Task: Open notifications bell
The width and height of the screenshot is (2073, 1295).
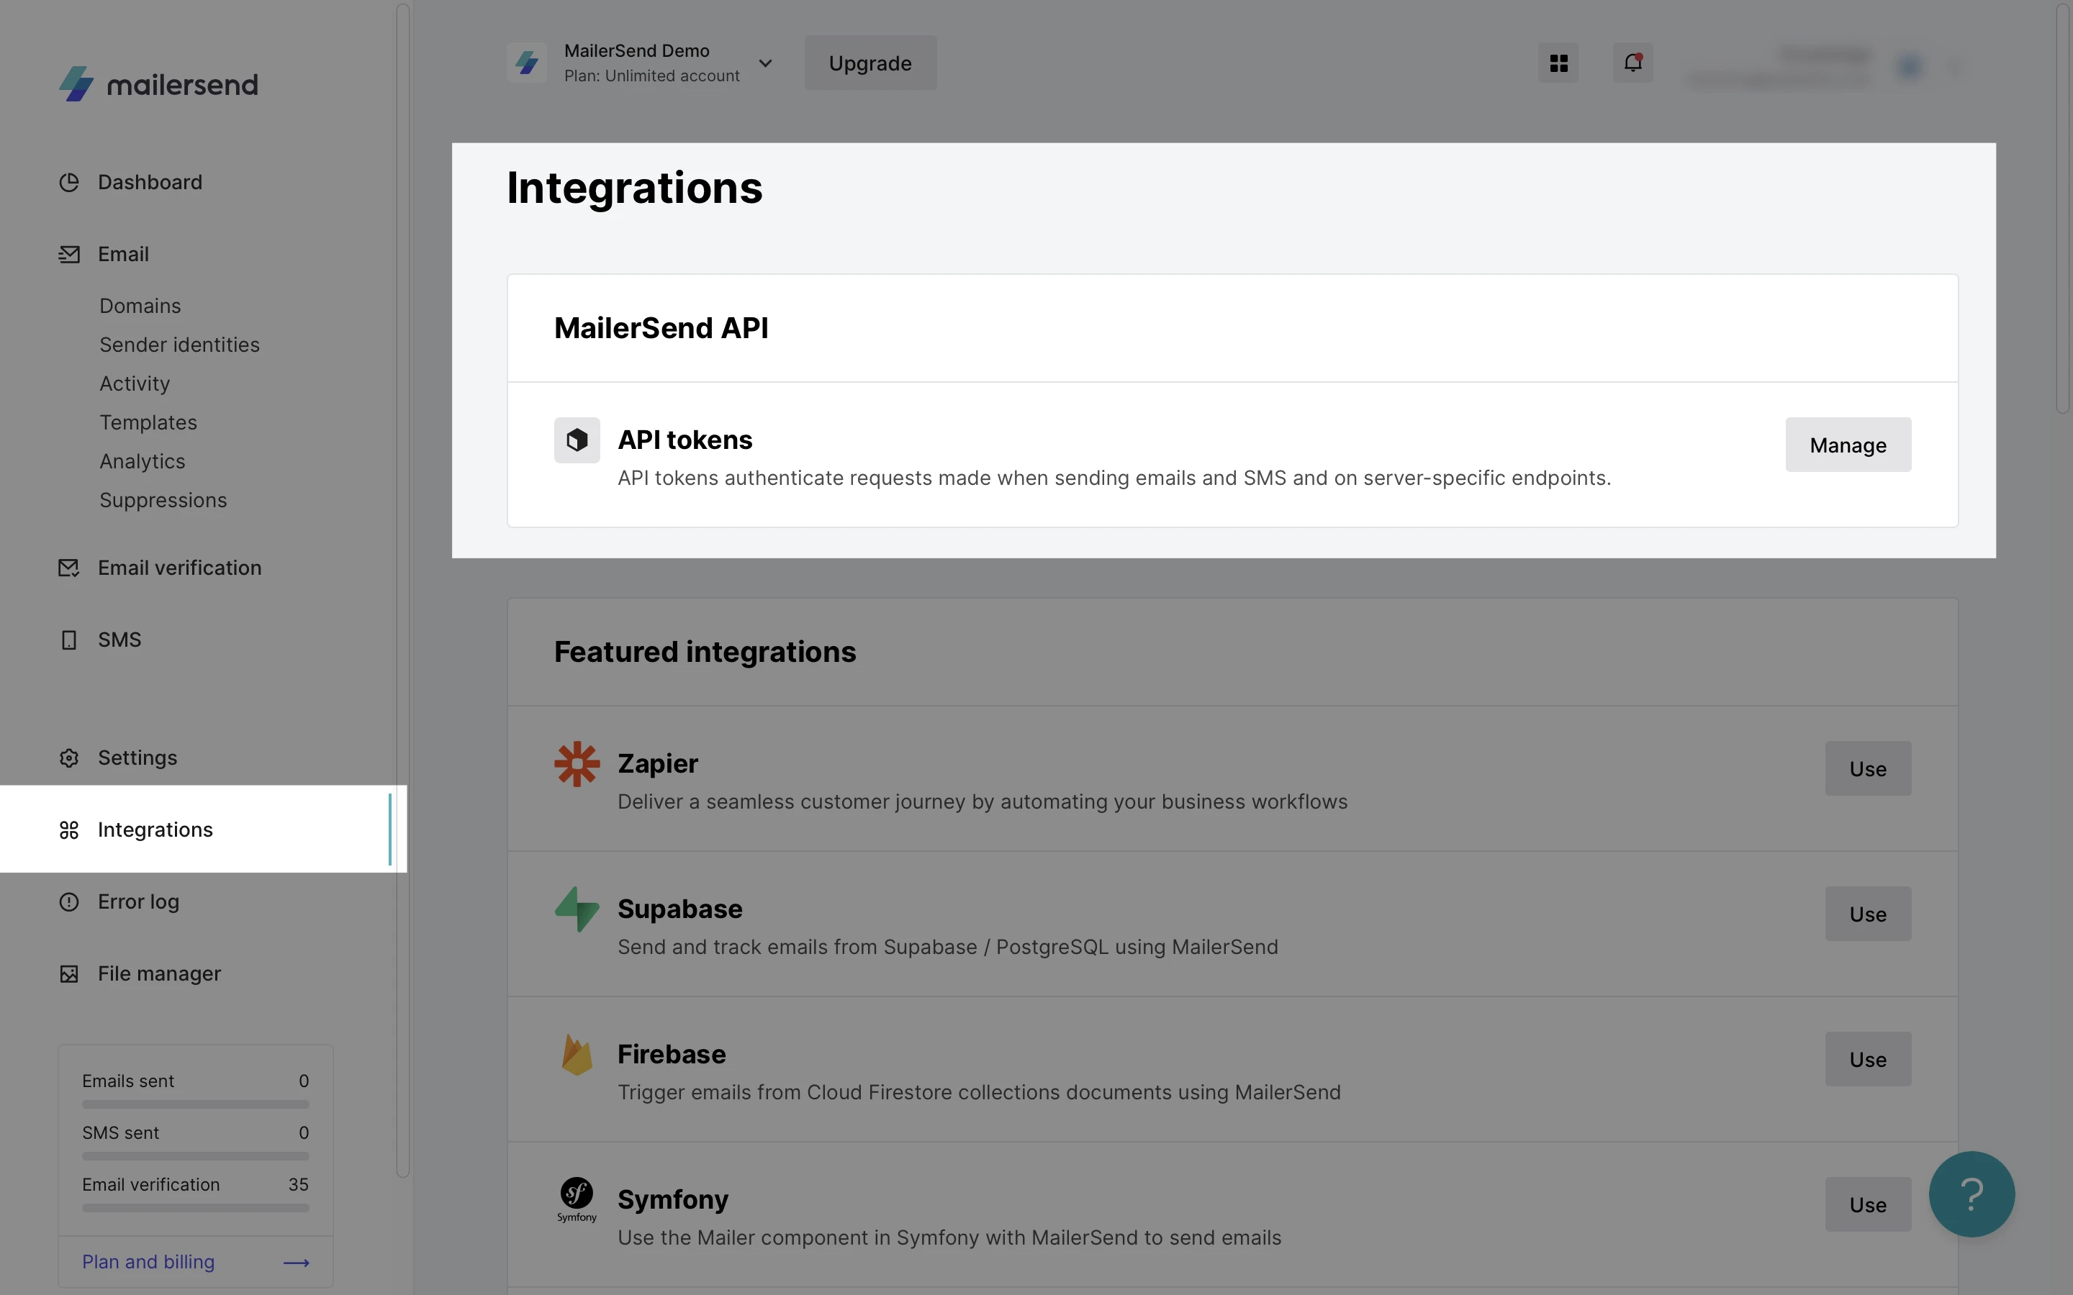Action: tap(1632, 63)
